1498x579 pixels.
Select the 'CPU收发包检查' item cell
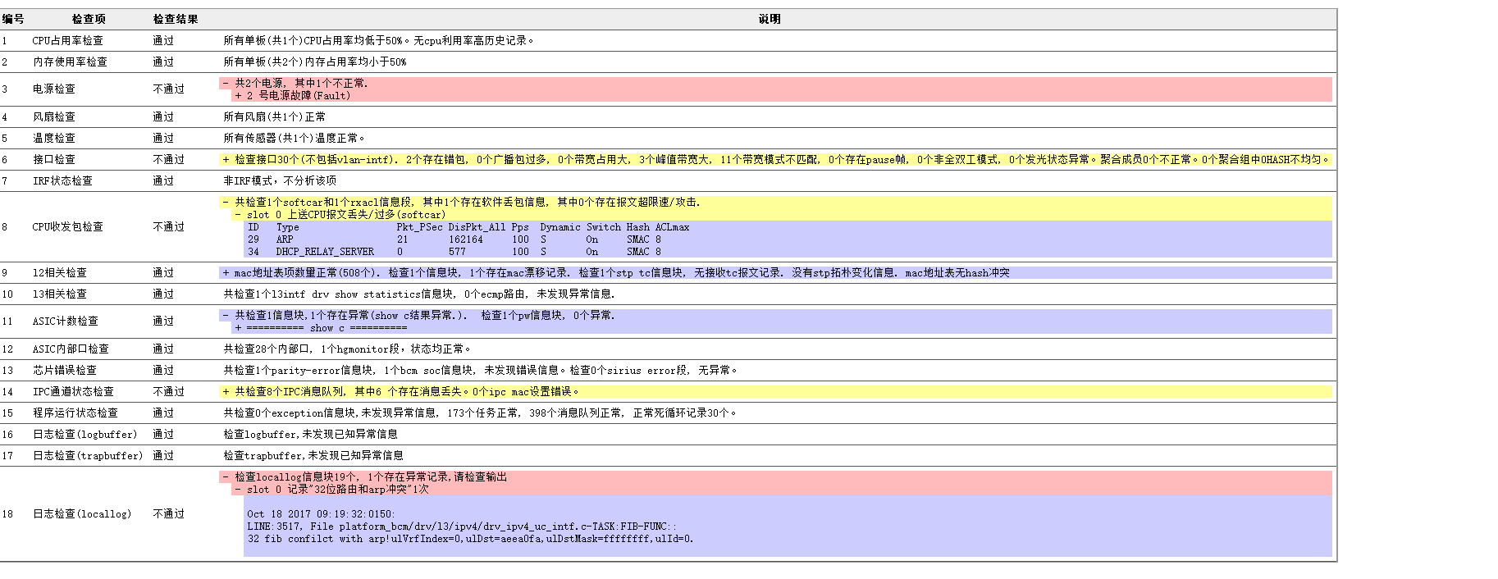(x=68, y=226)
